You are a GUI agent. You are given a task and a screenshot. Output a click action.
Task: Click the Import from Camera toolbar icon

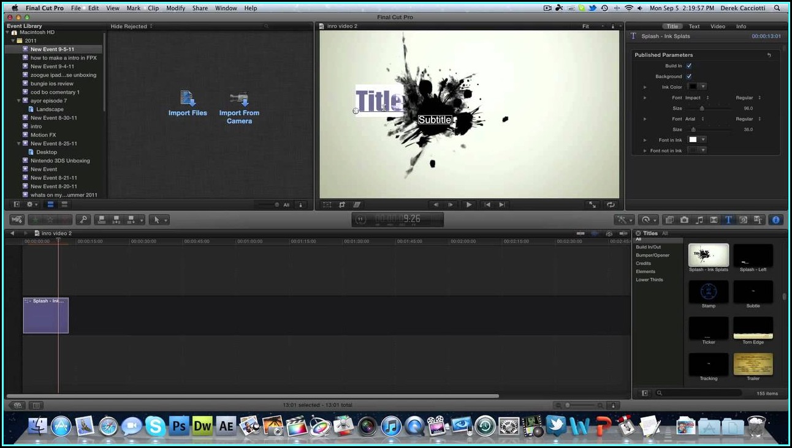point(17,220)
